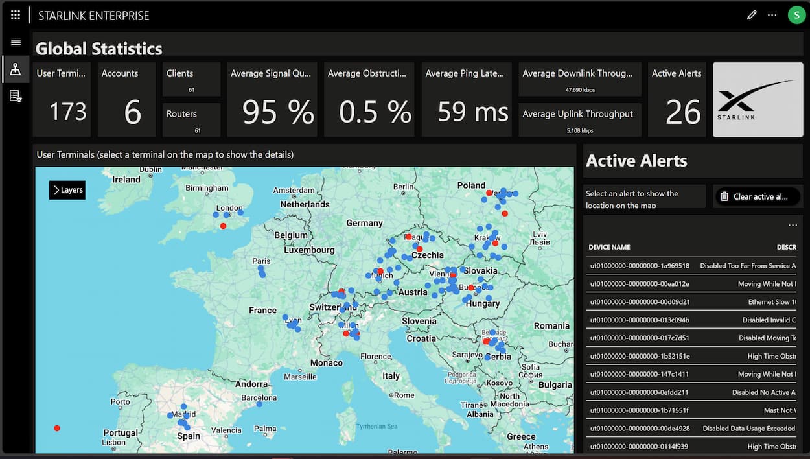Click the Clients count tile
Image resolution: width=810 pixels, height=459 pixels.
pos(191,79)
